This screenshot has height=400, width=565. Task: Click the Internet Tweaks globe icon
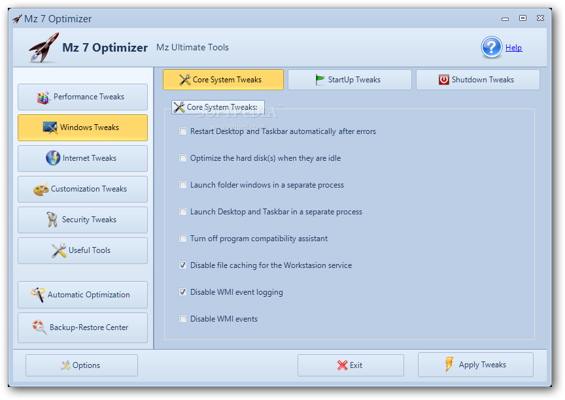tap(53, 158)
